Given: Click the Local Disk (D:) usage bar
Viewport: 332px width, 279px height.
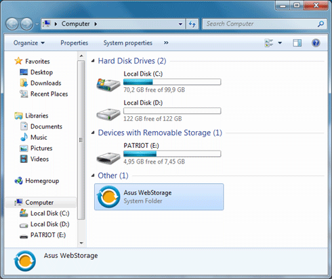Looking at the screenshot, I should (172, 111).
